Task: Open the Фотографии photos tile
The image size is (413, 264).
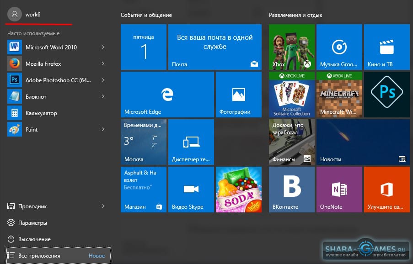Action: coord(239,95)
